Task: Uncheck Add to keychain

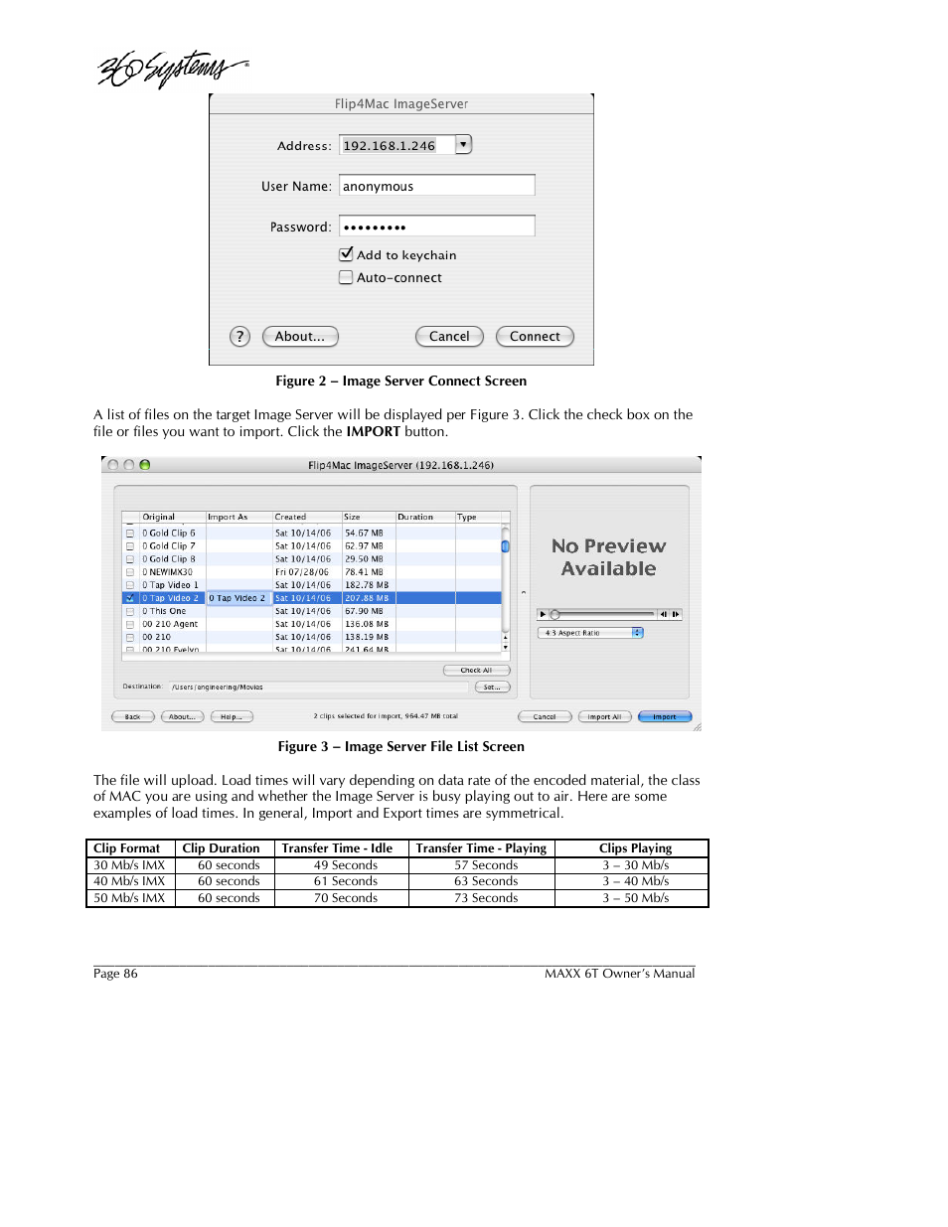Action: click(346, 254)
